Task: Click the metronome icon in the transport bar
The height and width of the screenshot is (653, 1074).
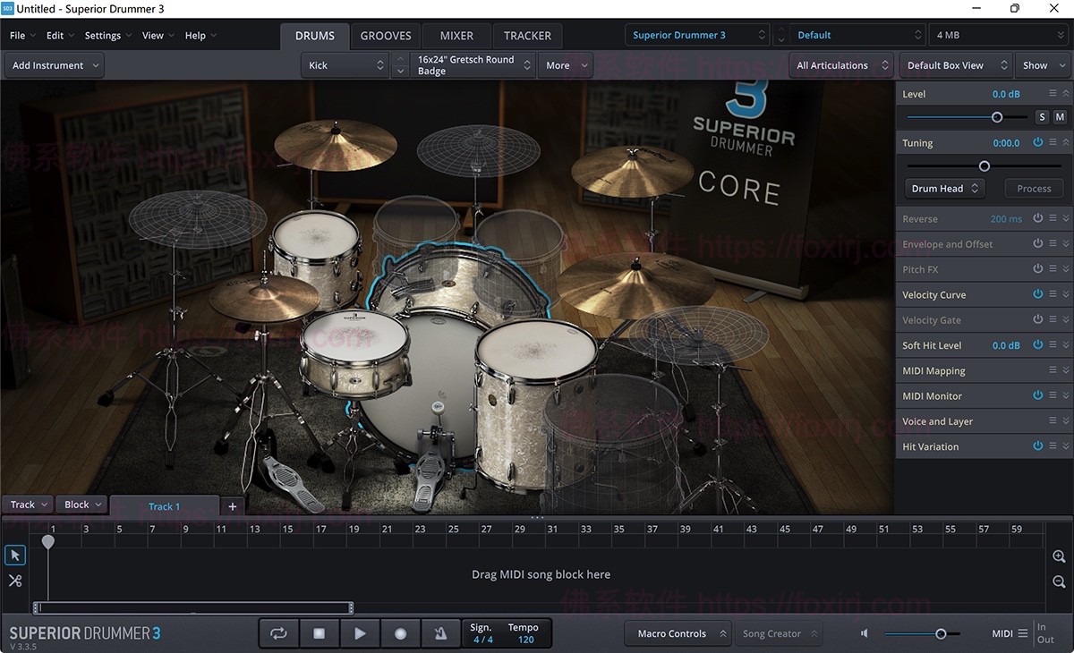Action: click(439, 632)
